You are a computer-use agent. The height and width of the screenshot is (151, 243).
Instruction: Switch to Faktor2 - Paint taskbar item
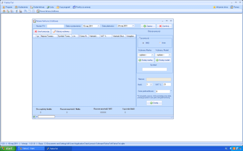click(x=31, y=149)
